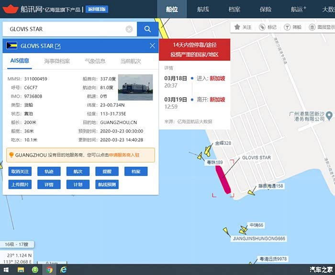
Task: Click the 粤清远货9978 ship label
Action: [x=273, y=259]
